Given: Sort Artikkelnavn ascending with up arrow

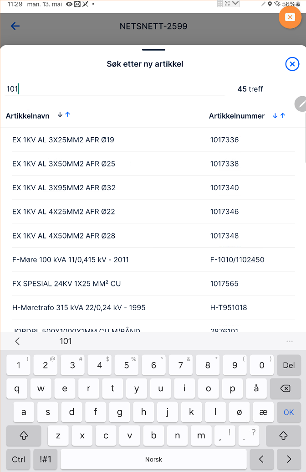Looking at the screenshot, I should (x=68, y=115).
